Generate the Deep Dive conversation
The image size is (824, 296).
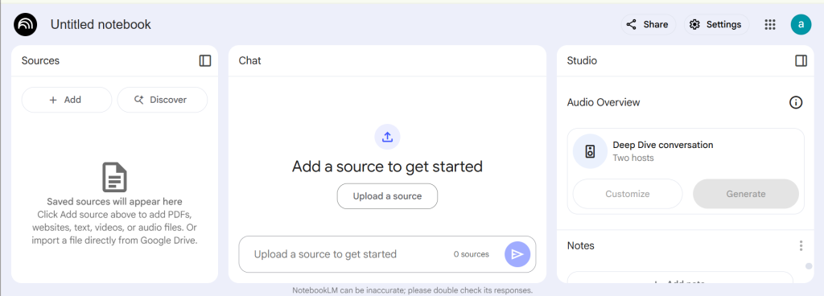pyautogui.click(x=746, y=194)
